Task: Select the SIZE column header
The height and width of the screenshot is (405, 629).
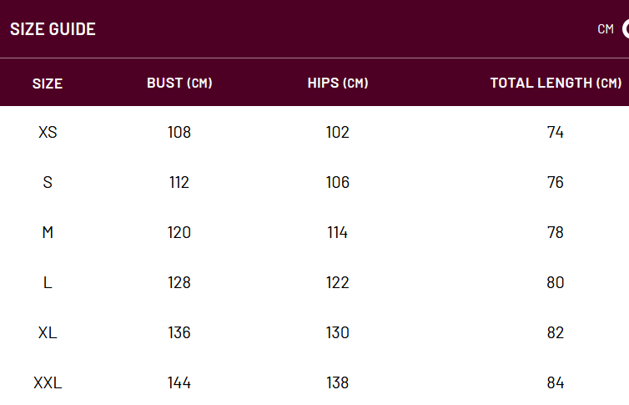Action: [48, 84]
